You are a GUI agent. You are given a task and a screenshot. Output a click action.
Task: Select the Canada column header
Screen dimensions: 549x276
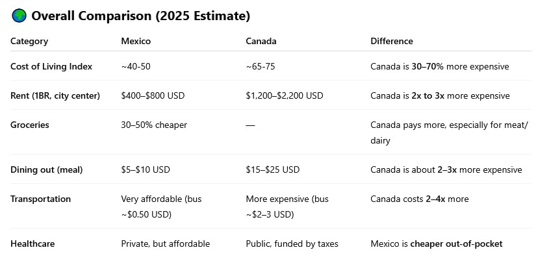click(x=261, y=41)
